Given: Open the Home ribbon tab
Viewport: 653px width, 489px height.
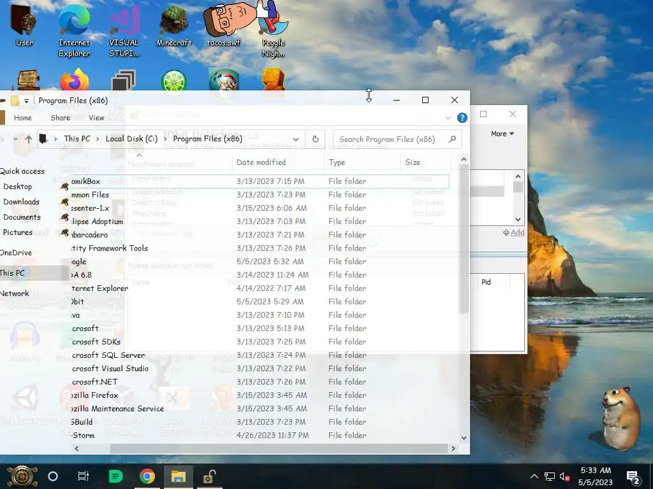Looking at the screenshot, I should pos(23,118).
